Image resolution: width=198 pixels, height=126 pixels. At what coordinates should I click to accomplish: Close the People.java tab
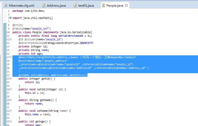click(x=126, y=5)
